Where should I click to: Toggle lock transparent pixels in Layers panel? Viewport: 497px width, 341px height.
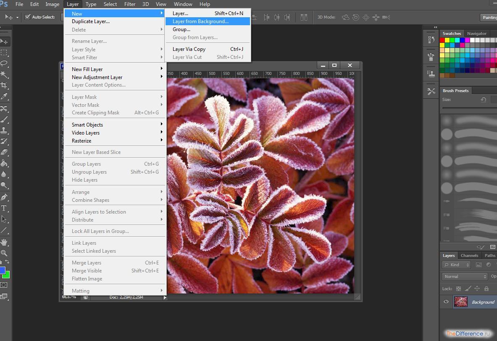[x=458, y=289]
